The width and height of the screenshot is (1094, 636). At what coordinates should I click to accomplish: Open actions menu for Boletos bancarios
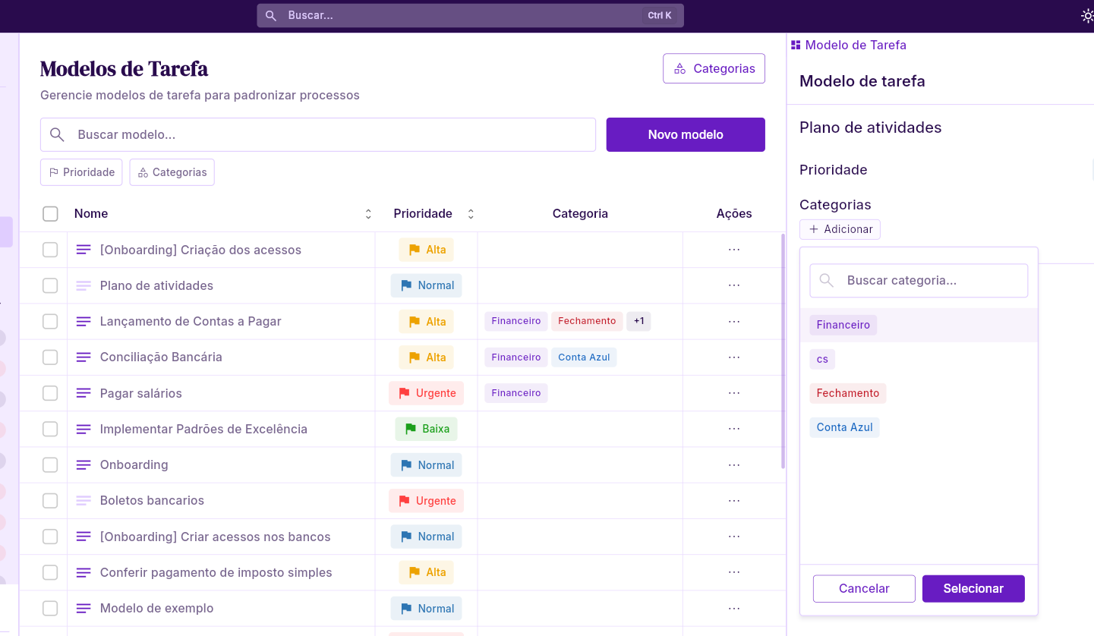[x=733, y=501]
